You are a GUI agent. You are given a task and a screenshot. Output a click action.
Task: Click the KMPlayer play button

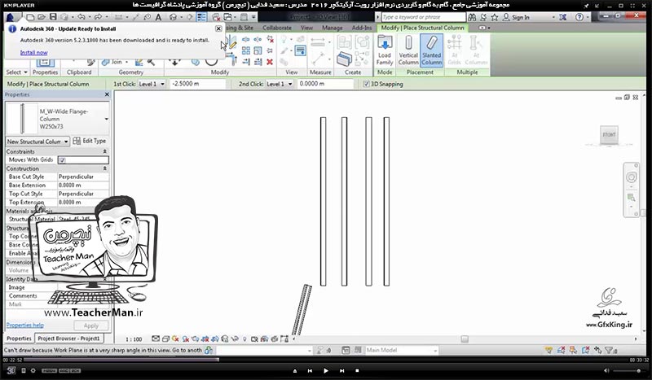pyautogui.click(x=325, y=370)
